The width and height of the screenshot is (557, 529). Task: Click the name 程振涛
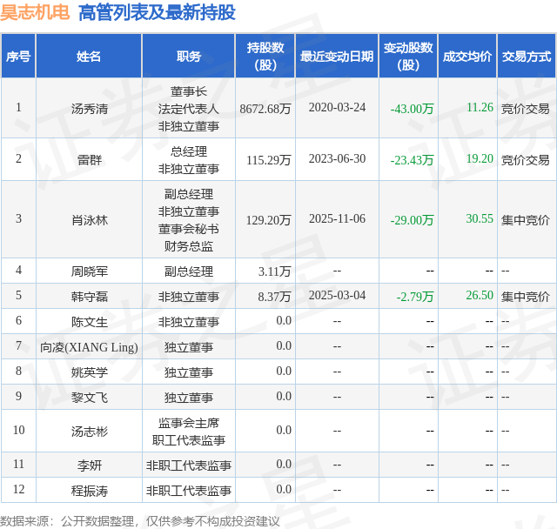[89, 491]
